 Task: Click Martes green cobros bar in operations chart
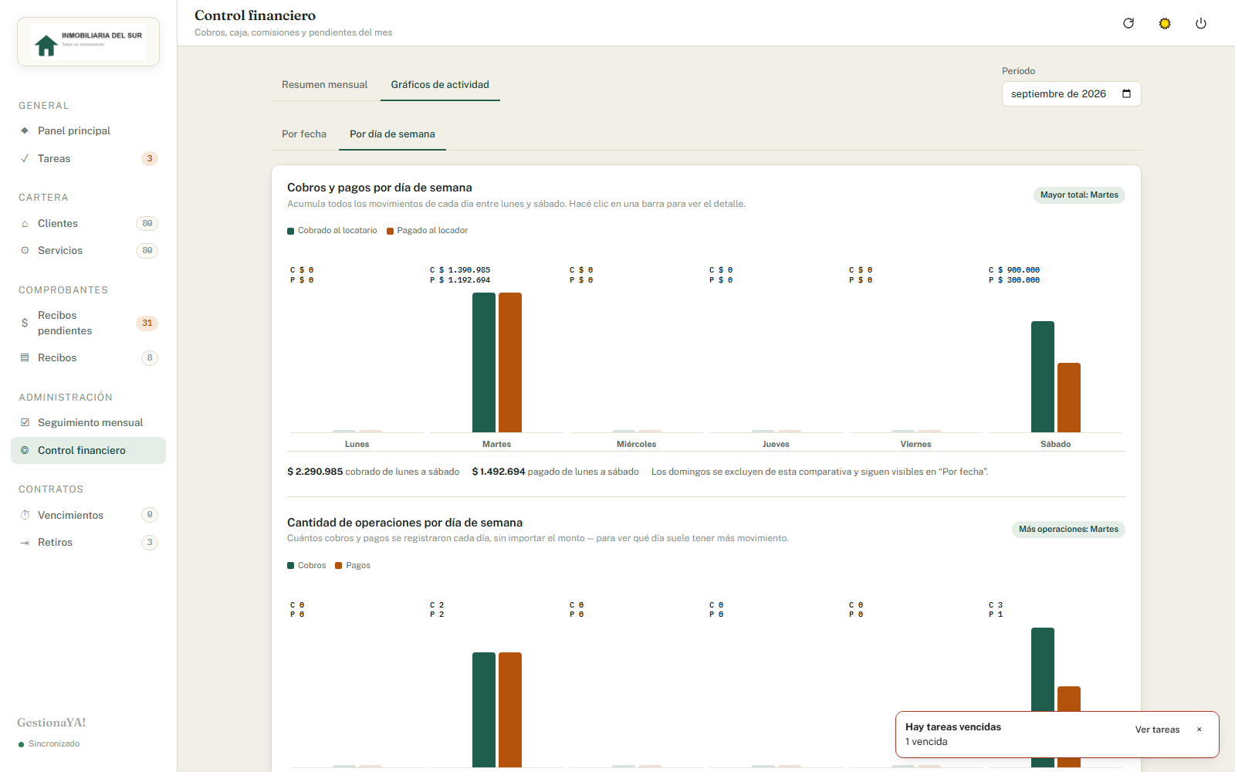tap(484, 709)
